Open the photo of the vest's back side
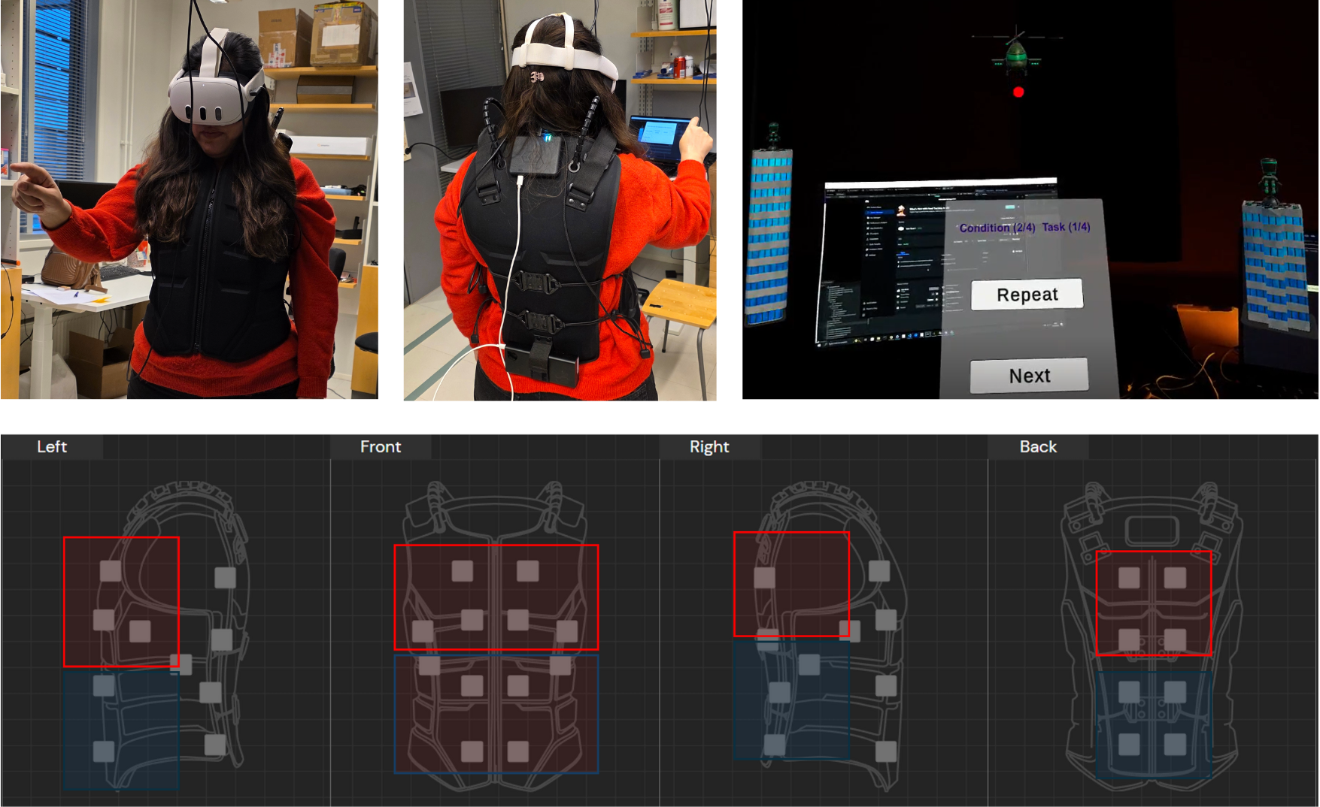1320x807 pixels. [x=560, y=200]
